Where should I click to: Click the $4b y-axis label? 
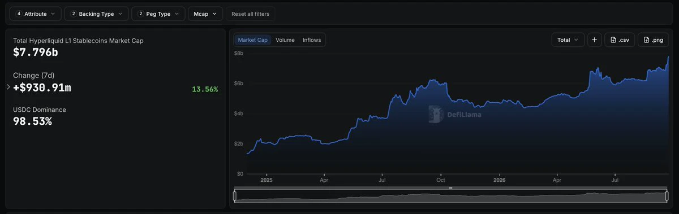(x=239, y=113)
